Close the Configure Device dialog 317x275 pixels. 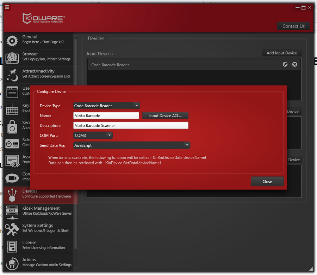tap(267, 181)
